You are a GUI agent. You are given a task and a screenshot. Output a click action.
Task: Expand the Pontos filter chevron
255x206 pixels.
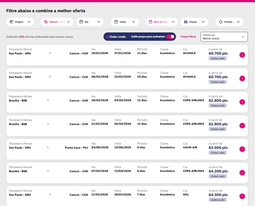pos(238,22)
